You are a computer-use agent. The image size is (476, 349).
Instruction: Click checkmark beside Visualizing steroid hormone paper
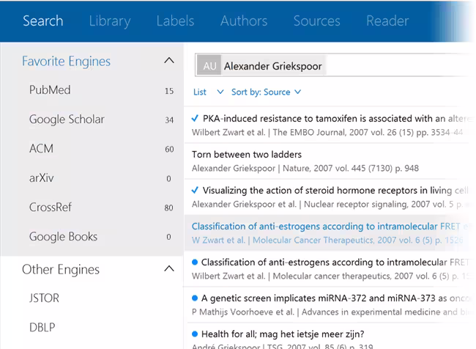[x=195, y=190]
